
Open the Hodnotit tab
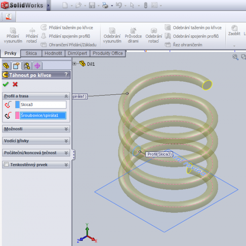click(x=53, y=53)
